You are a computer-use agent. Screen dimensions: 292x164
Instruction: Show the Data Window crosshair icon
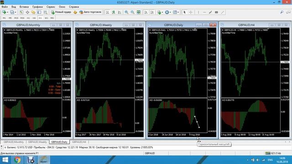[27, 12]
